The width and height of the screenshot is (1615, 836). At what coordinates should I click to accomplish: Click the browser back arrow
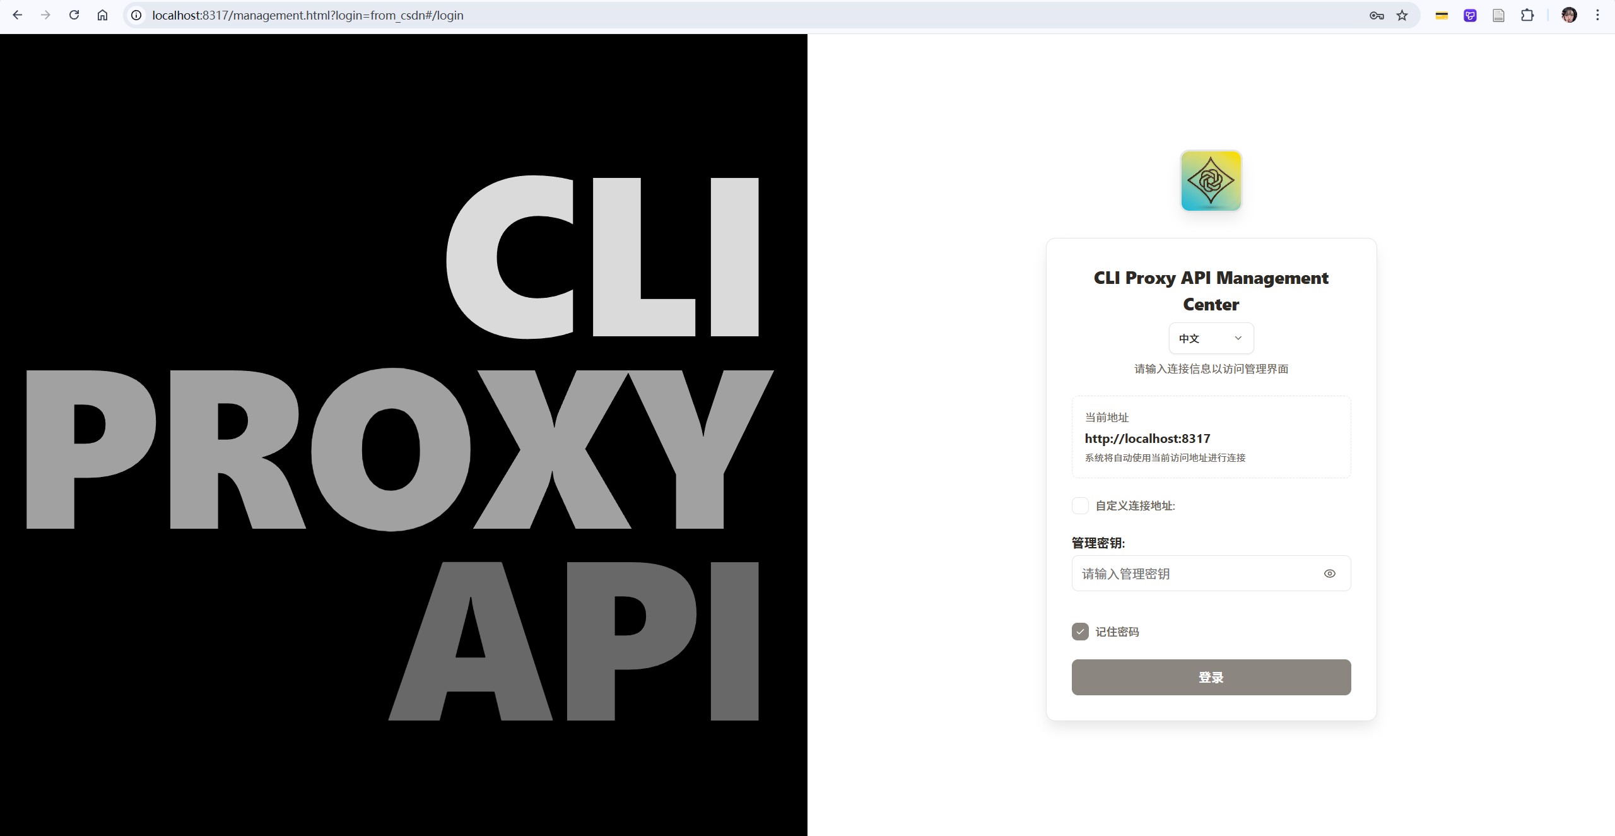point(18,15)
